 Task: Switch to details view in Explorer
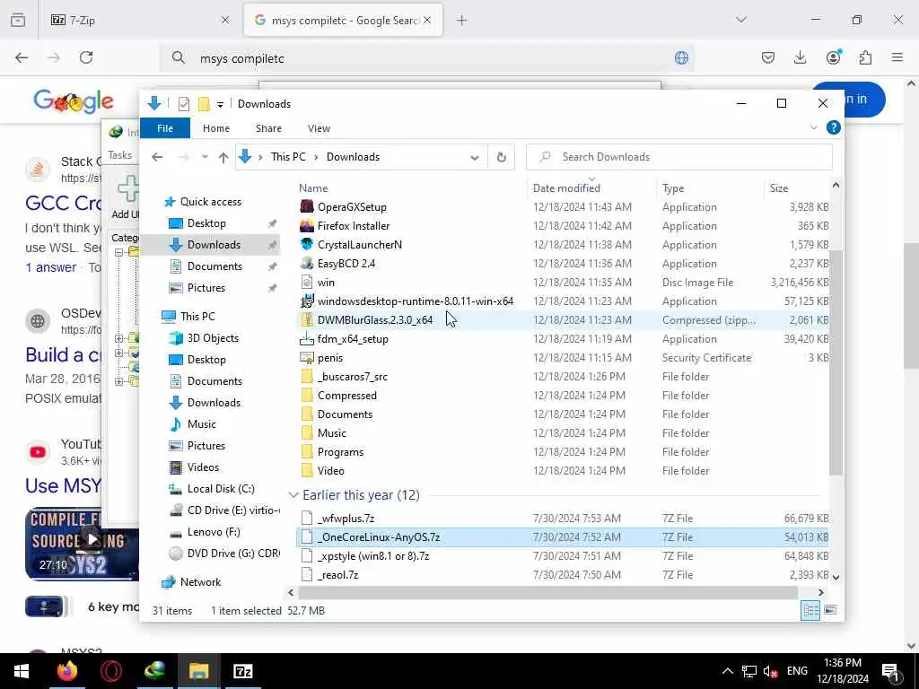tap(810, 610)
